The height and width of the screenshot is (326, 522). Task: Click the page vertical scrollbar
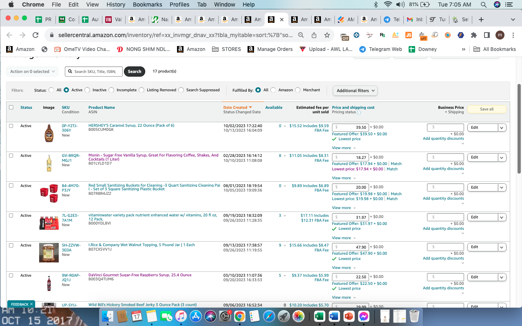(519, 128)
